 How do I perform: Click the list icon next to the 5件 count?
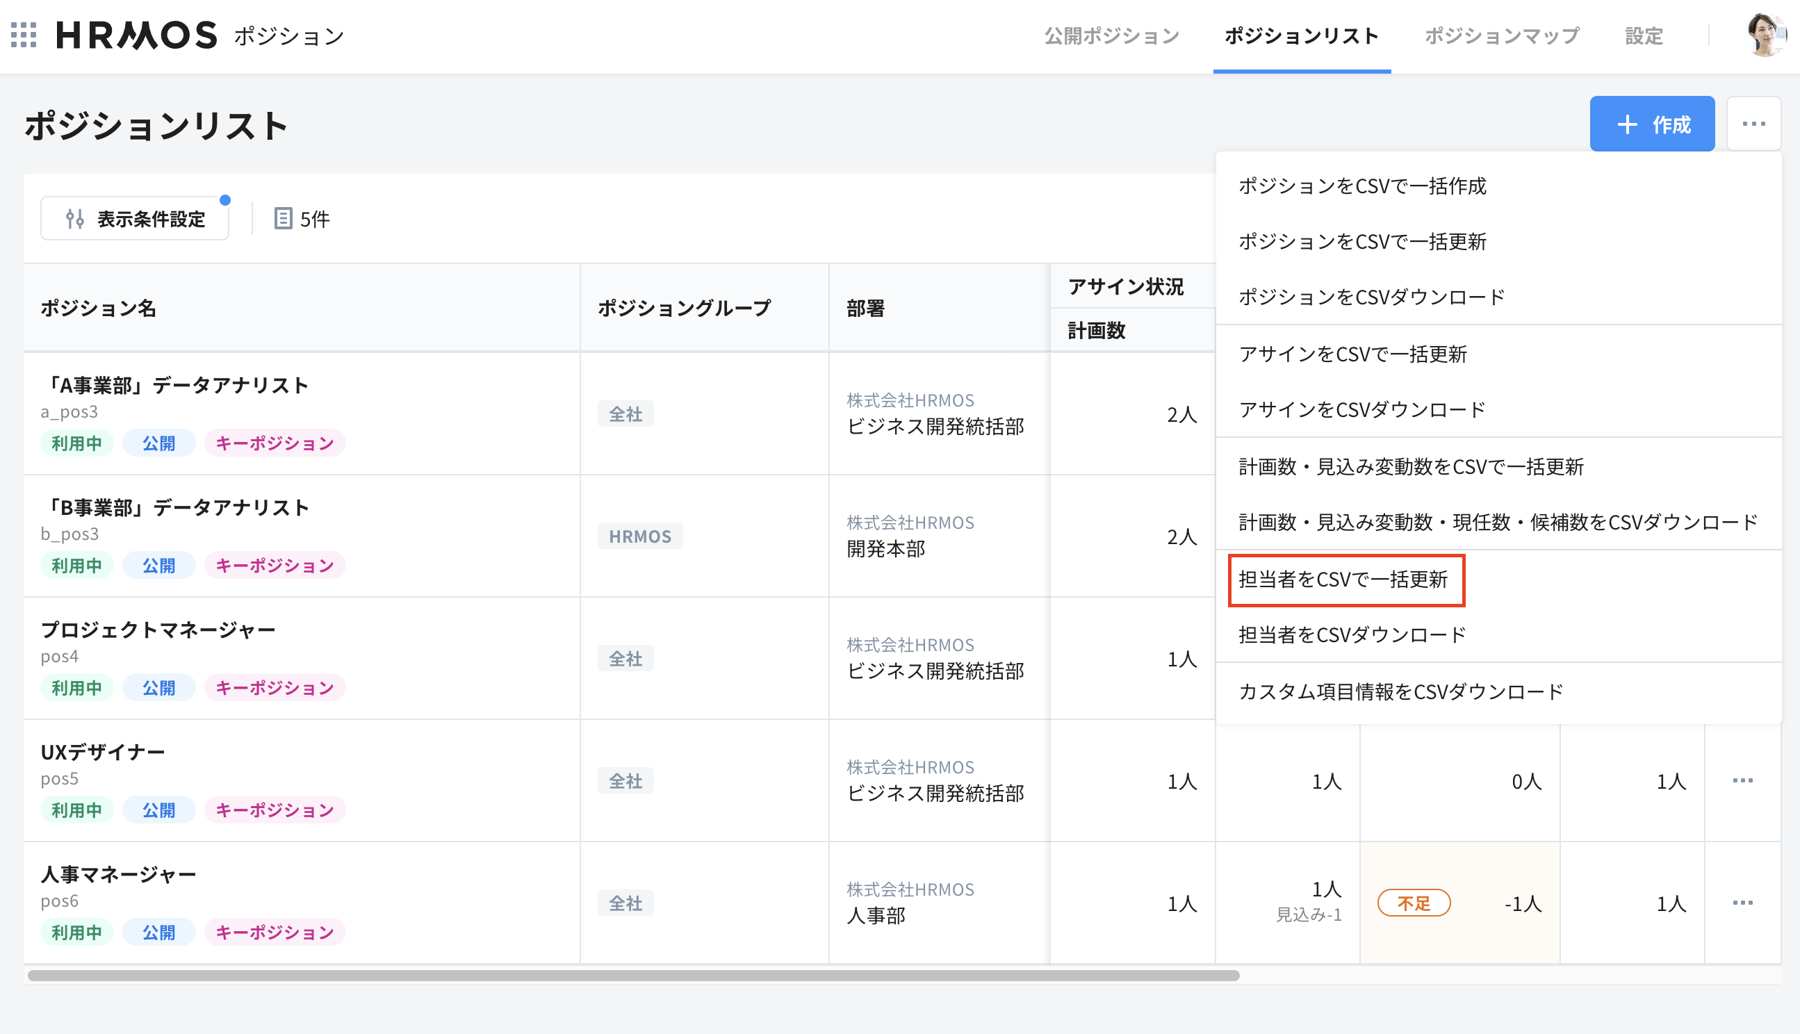tap(283, 219)
